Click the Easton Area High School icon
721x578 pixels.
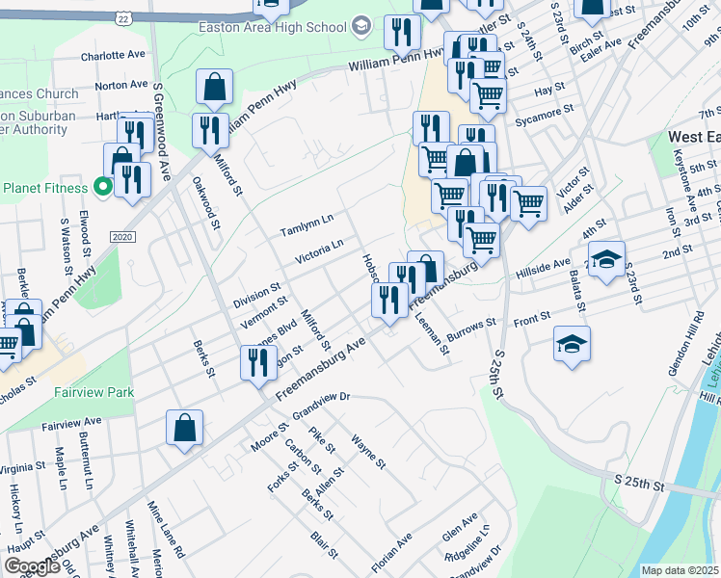[x=361, y=26]
